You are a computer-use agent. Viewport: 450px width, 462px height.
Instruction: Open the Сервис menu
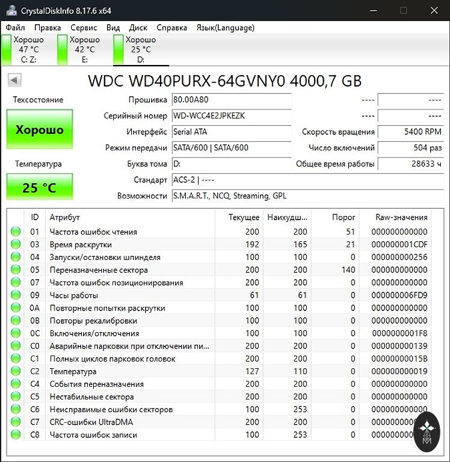(x=84, y=28)
